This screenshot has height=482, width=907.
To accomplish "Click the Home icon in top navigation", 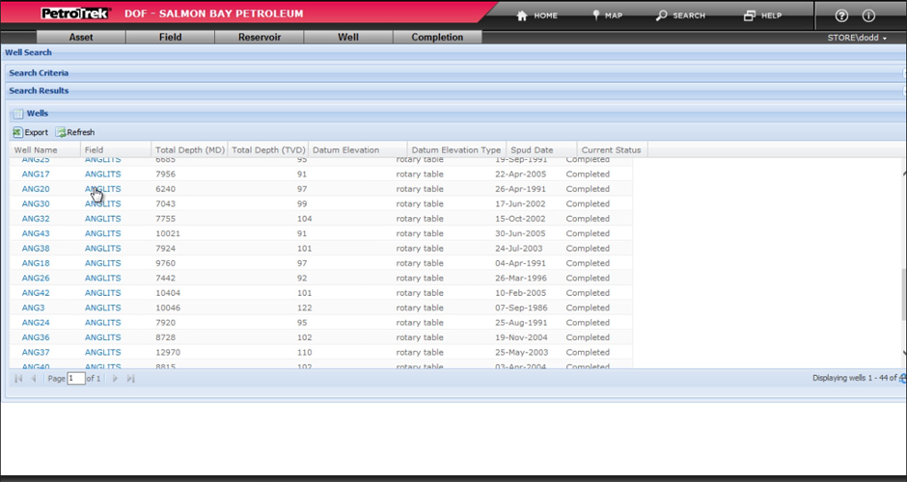I will (x=522, y=15).
